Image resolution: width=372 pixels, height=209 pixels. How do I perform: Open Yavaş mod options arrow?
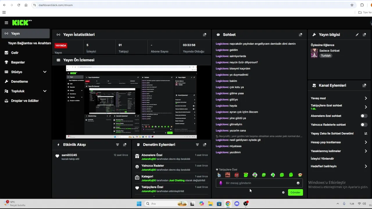click(x=366, y=98)
